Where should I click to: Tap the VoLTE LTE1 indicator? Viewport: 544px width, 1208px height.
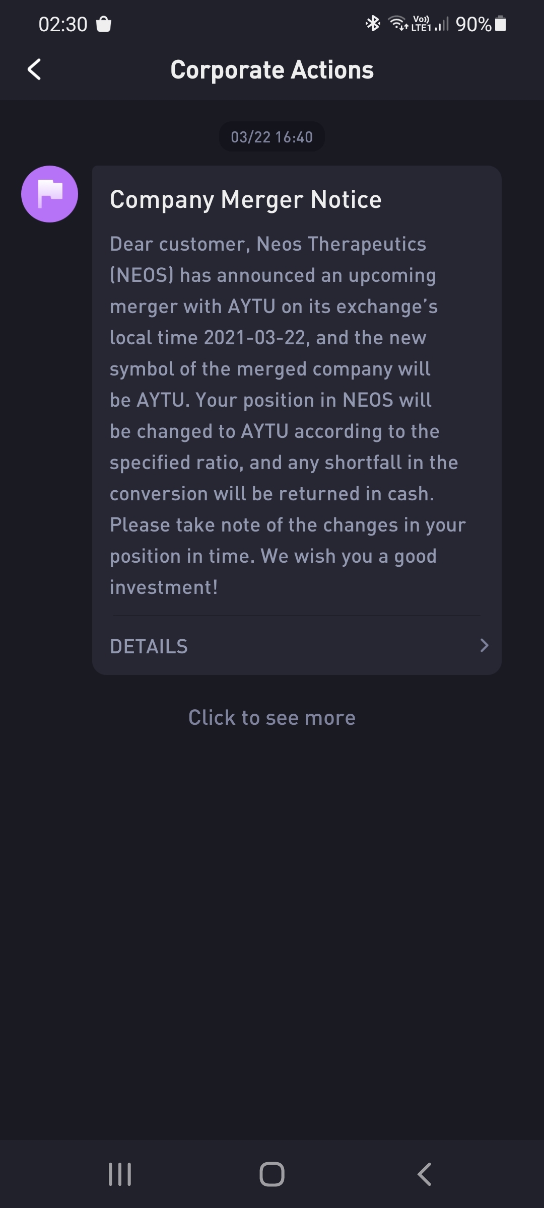point(421,24)
